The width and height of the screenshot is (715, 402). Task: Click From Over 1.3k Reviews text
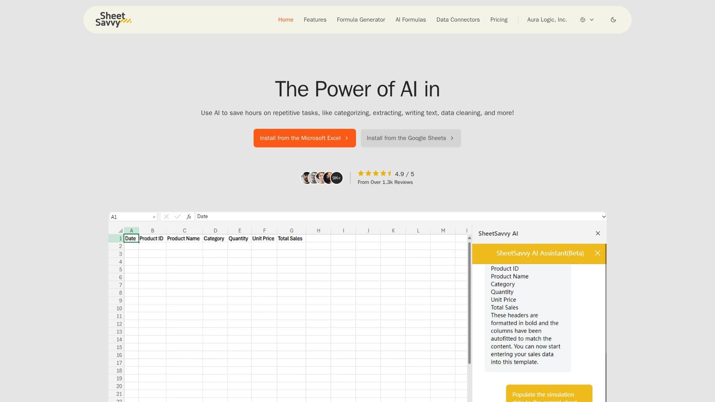385,182
